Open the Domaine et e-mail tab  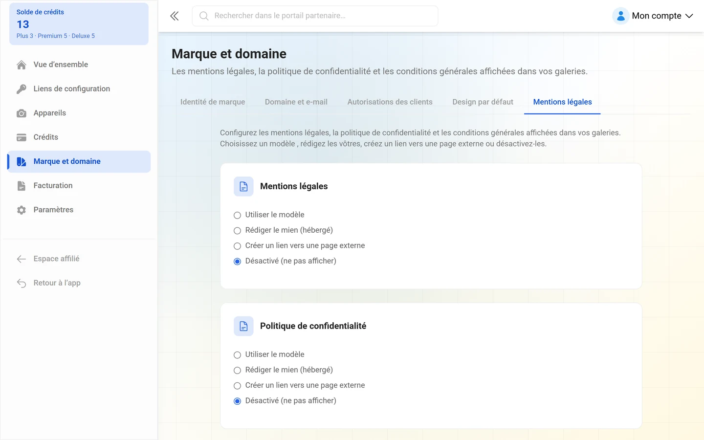point(296,102)
